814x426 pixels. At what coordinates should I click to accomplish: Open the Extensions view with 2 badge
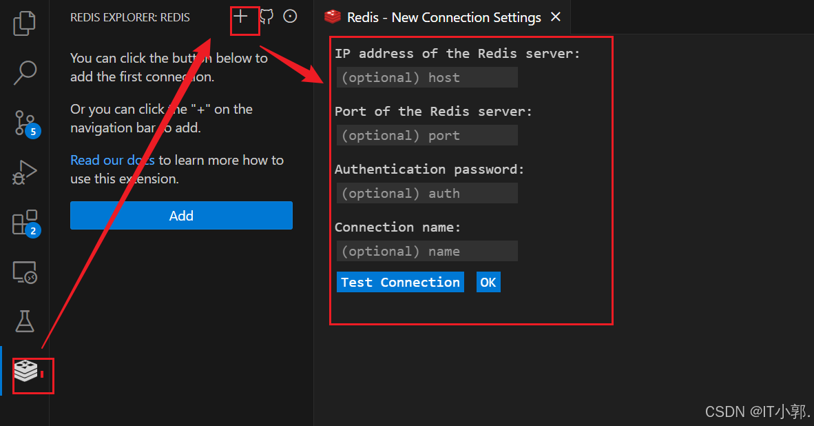pos(25,223)
